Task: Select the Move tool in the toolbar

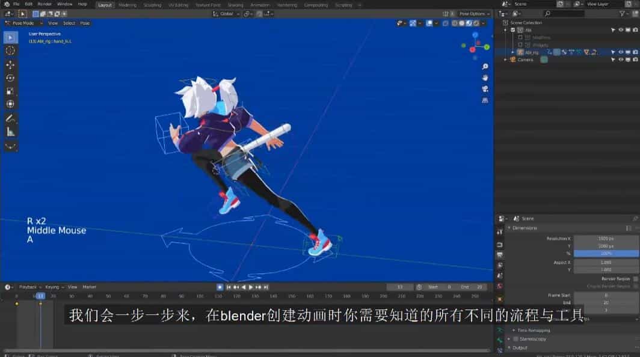Action: (11, 64)
